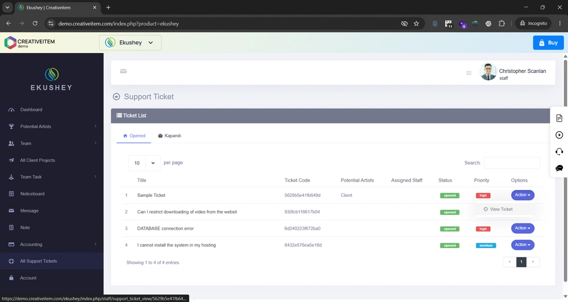Image resolution: width=568 pixels, height=302 pixels.
Task: Click the Potential Artists trophy icon
Action: click(x=11, y=126)
